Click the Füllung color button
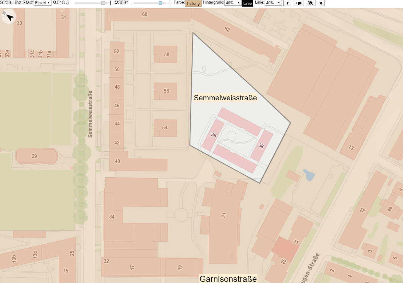The height and width of the screenshot is (283, 403). (193, 4)
